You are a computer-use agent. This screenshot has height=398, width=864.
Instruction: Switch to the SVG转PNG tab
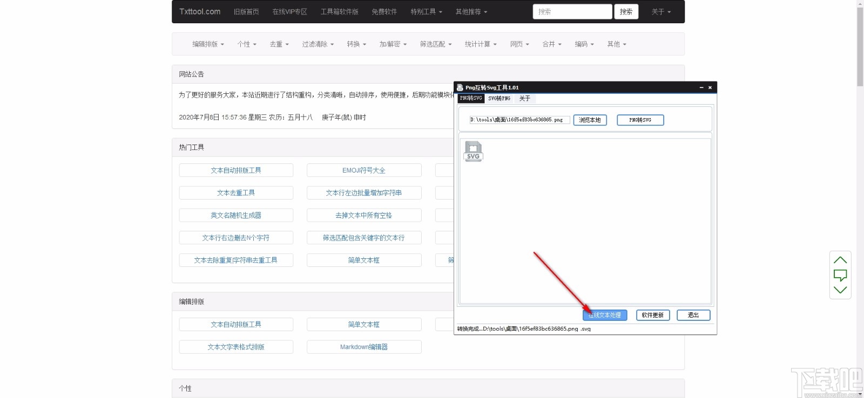tap(499, 98)
